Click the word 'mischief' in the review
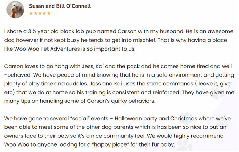Screen dimensions: 239x152 (145, 40)
